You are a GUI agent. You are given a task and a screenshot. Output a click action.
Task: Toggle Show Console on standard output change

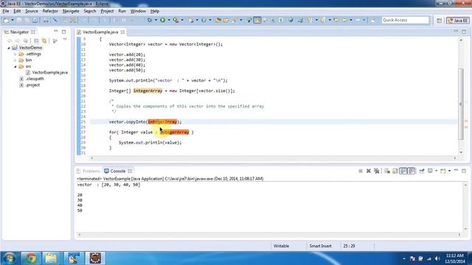tap(403, 171)
